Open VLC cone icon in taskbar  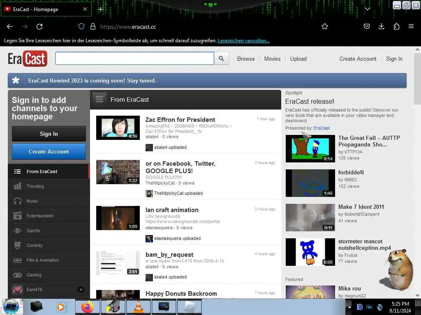pos(138,307)
